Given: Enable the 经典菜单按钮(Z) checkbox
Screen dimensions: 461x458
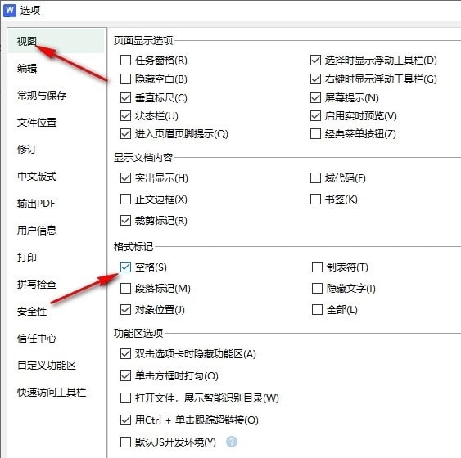Looking at the screenshot, I should click(x=315, y=134).
